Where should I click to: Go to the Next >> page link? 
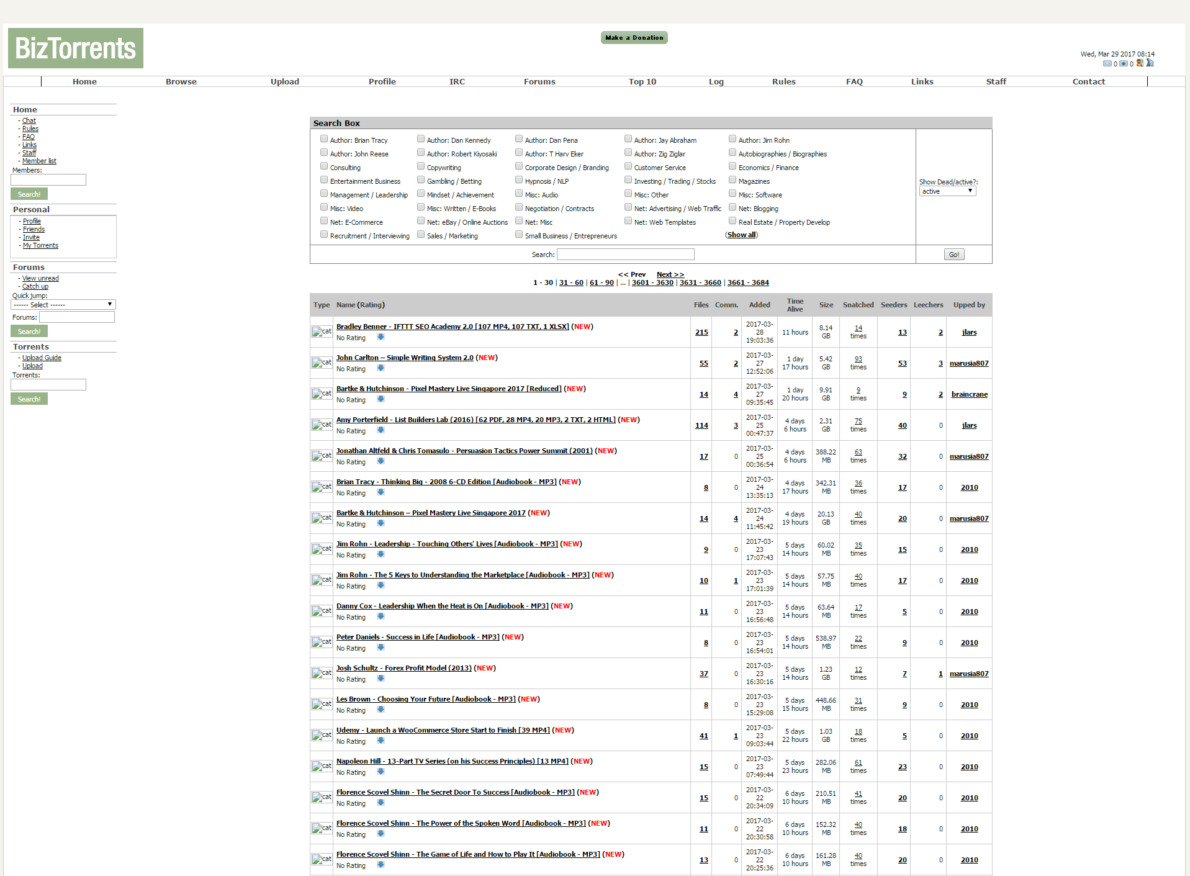tap(670, 274)
